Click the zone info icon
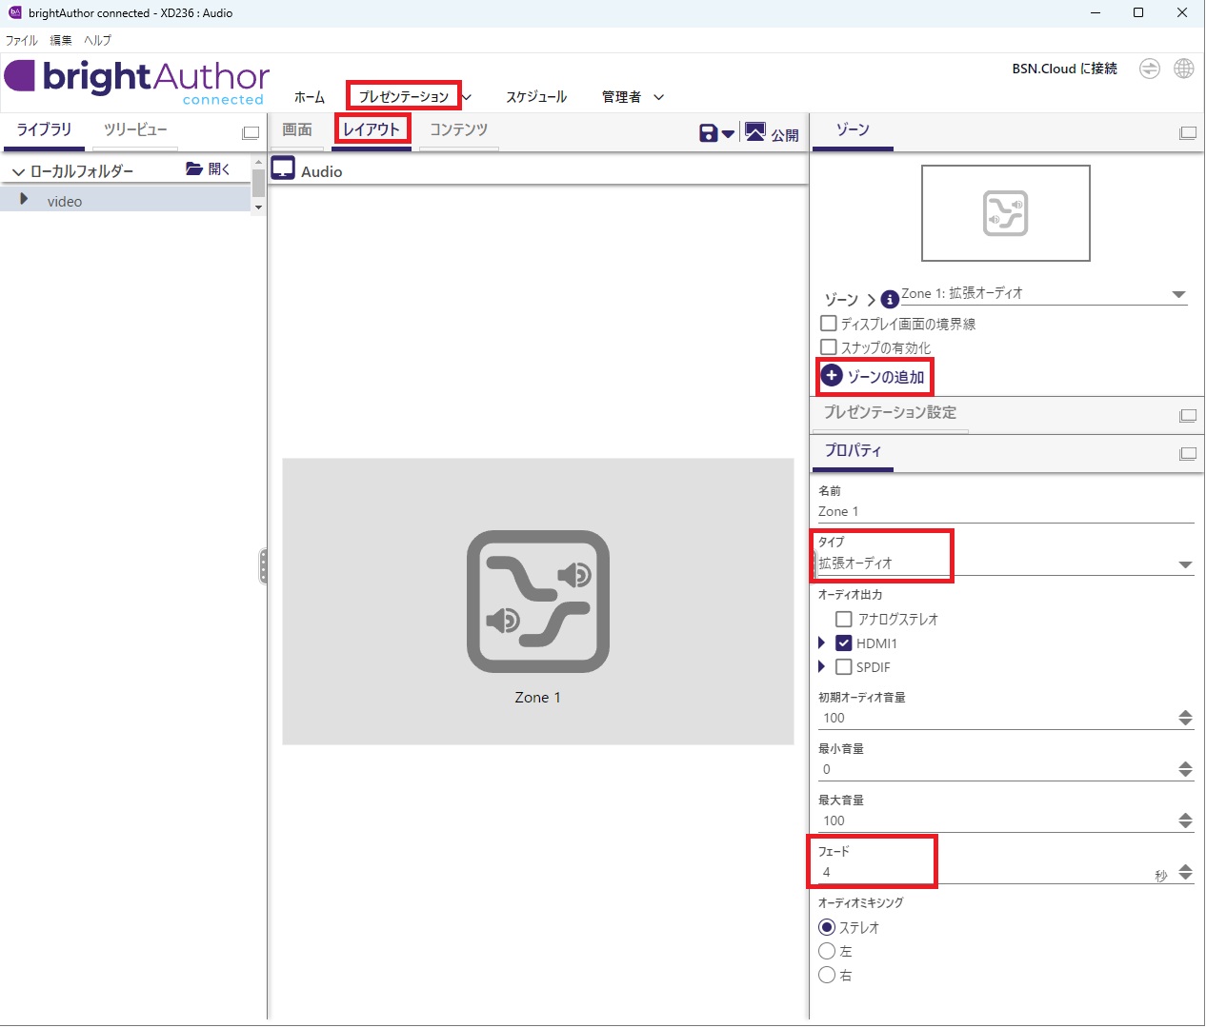 [890, 299]
